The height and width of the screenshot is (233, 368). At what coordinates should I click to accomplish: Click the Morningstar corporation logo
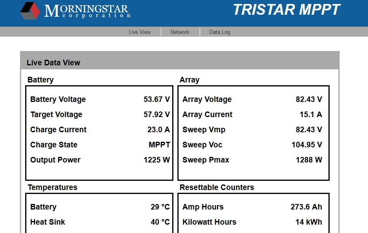coord(75,11)
